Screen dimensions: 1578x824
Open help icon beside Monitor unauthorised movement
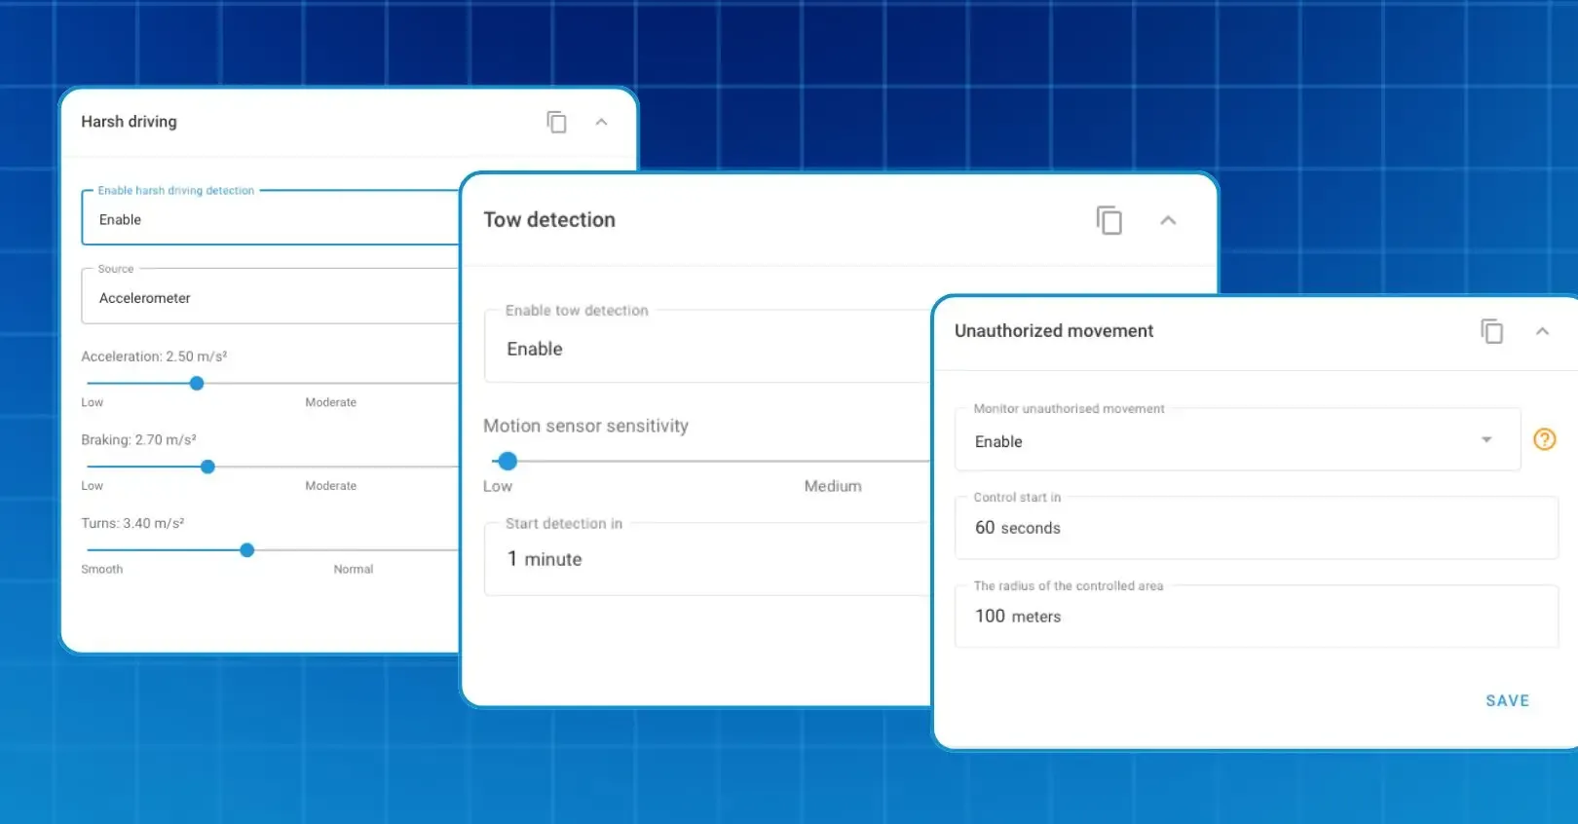pos(1544,439)
